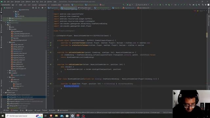Click override gutter icon beside areItemsTheSame
The height and width of the screenshot is (118, 210).
[x=51, y=43]
